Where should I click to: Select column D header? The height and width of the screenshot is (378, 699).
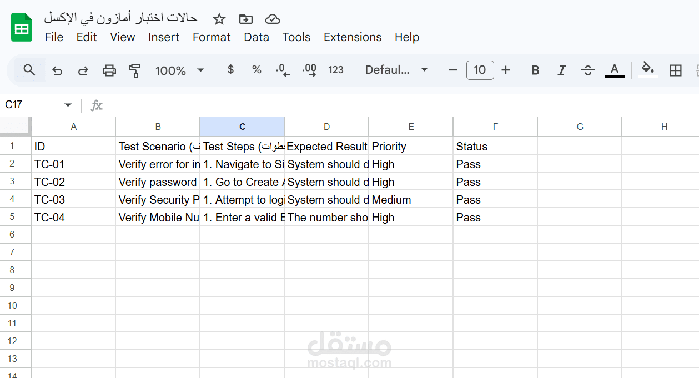click(x=326, y=127)
